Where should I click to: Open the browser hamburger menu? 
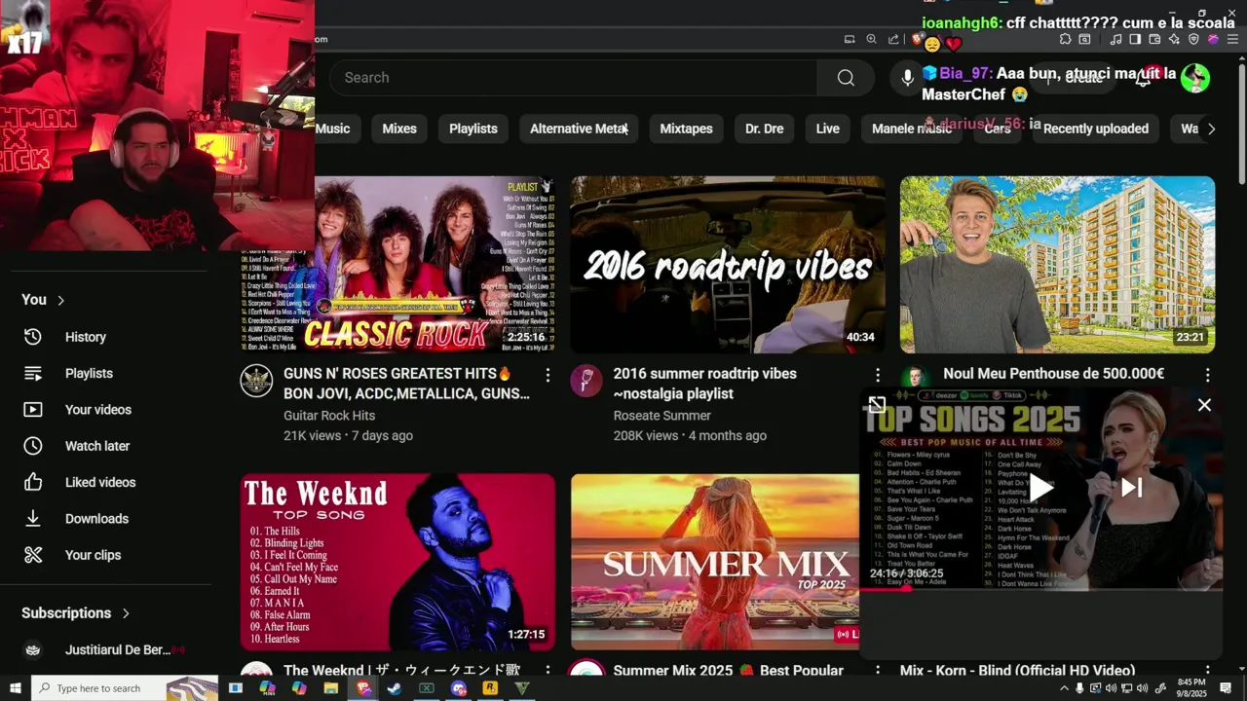(x=1232, y=39)
